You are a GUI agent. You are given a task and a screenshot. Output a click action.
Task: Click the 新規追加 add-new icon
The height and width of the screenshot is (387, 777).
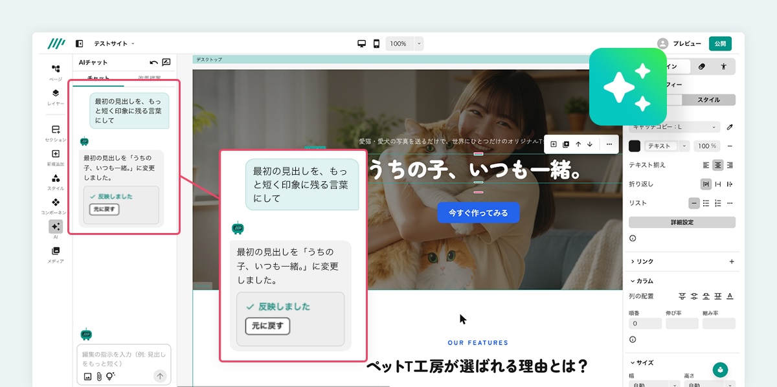tap(56, 154)
